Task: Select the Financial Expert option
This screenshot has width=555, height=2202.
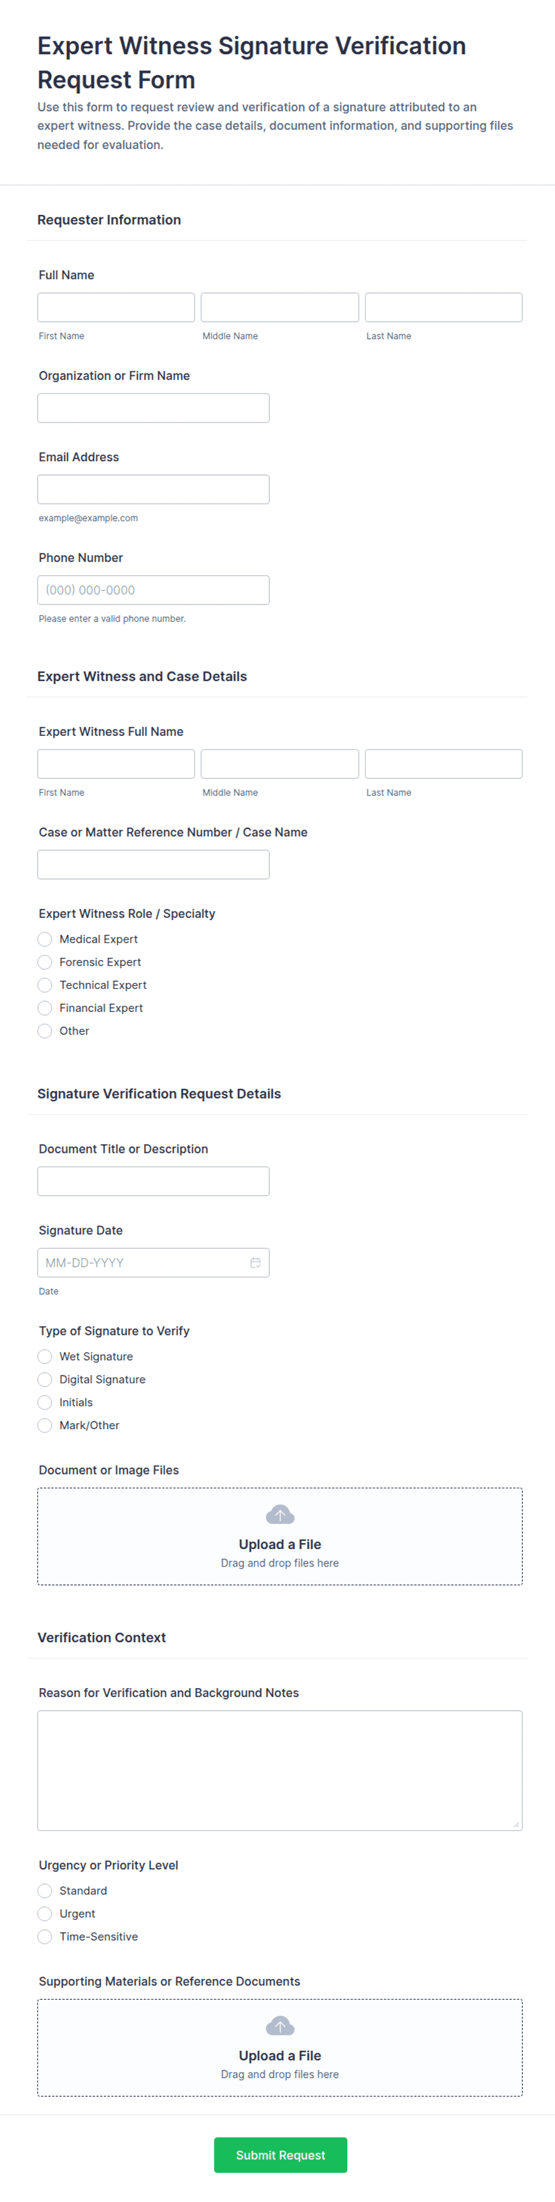Action: coord(45,1009)
